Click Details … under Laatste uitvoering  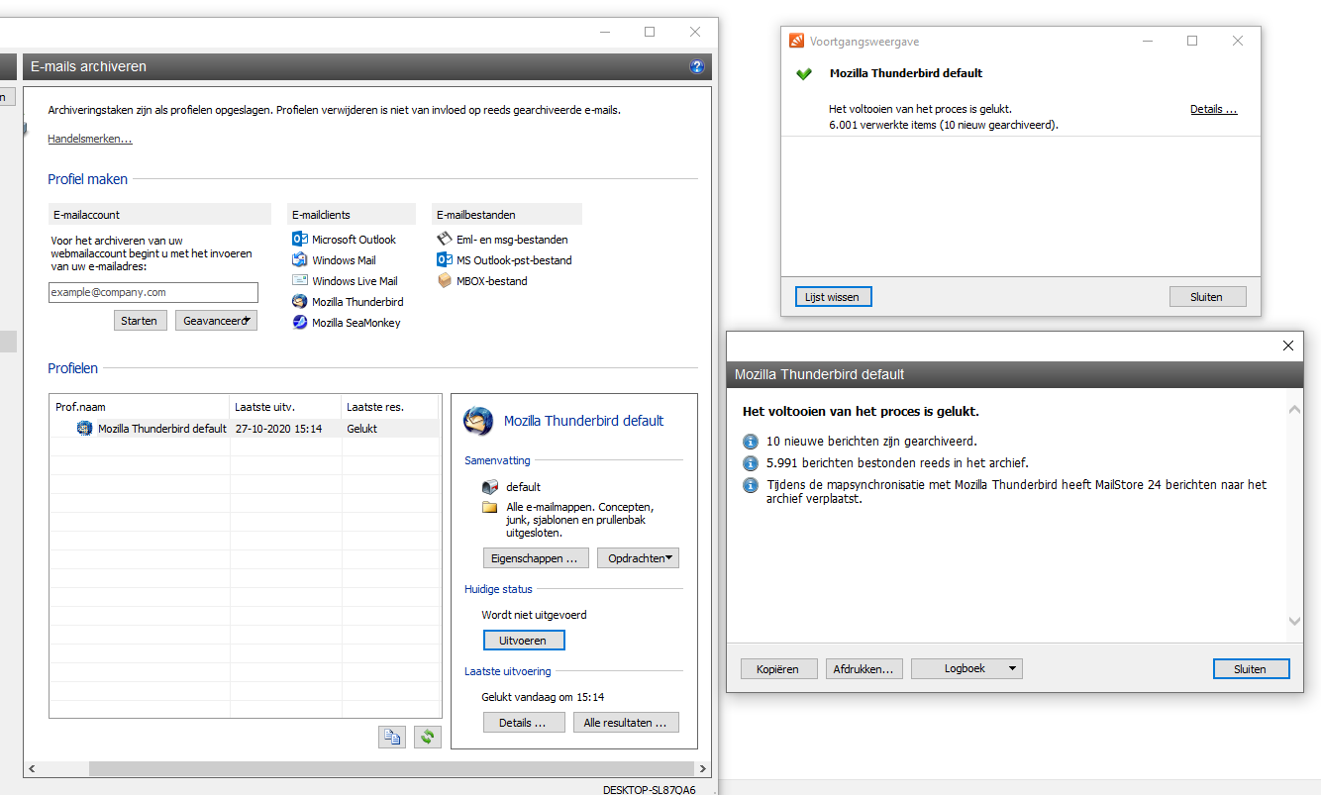coord(524,723)
